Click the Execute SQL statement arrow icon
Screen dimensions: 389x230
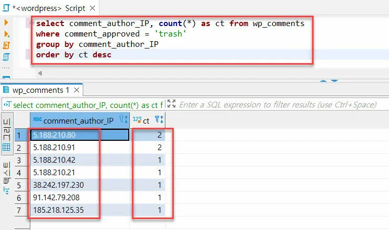tap(6, 22)
